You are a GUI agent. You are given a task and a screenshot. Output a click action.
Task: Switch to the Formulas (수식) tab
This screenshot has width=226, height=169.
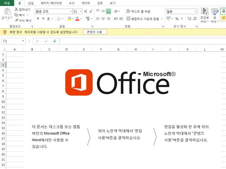click(x=72, y=3)
